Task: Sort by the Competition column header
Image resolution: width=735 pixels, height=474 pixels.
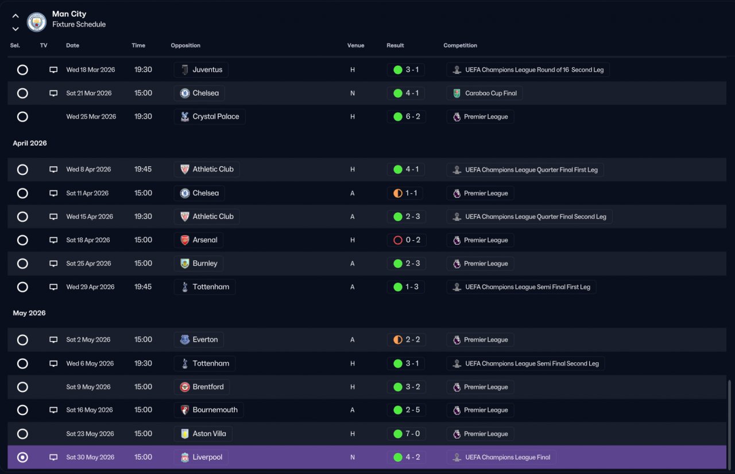Action: (x=461, y=45)
